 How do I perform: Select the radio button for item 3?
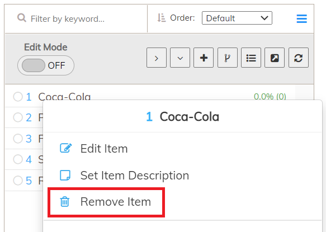18,139
